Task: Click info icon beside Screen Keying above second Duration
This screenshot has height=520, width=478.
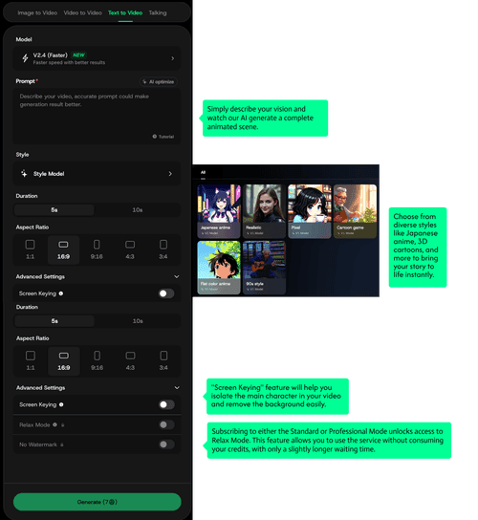Action: pyautogui.click(x=61, y=293)
